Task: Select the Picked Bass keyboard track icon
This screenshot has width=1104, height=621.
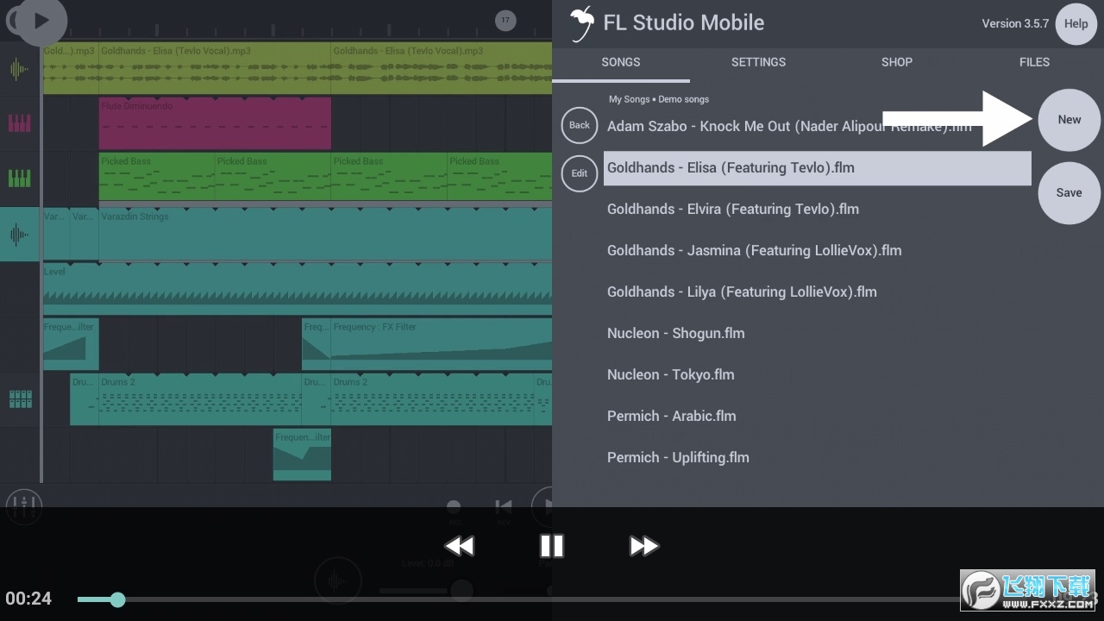Action: (x=19, y=179)
